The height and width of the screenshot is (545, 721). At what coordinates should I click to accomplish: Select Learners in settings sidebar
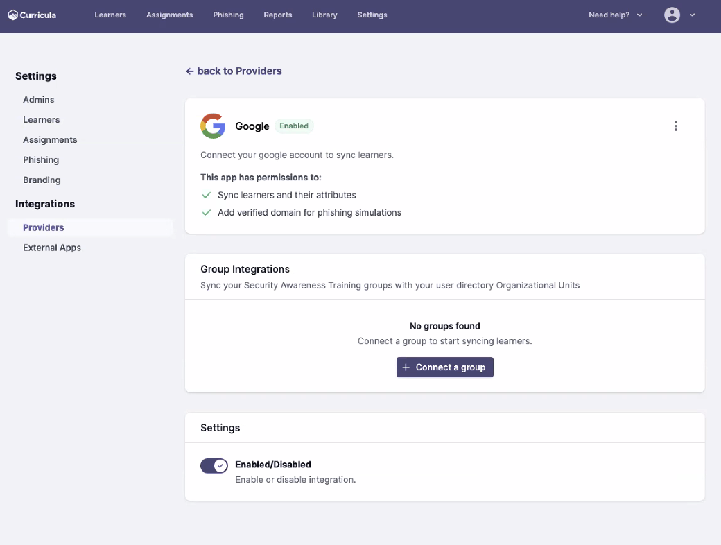click(x=42, y=119)
